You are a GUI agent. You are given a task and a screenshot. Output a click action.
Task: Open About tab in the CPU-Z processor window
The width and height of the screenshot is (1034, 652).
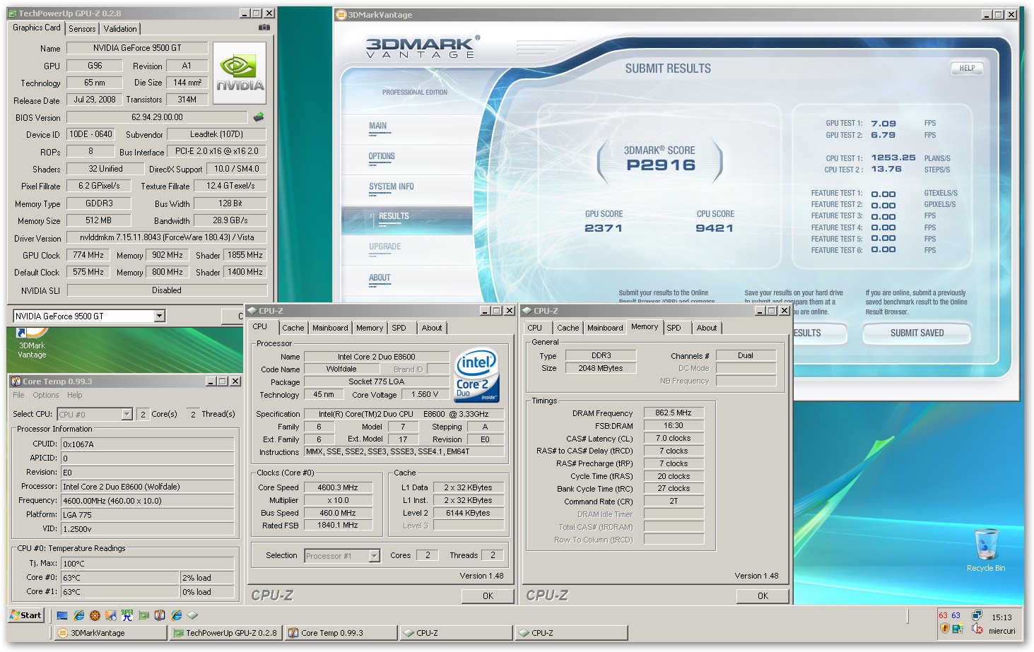click(x=432, y=328)
